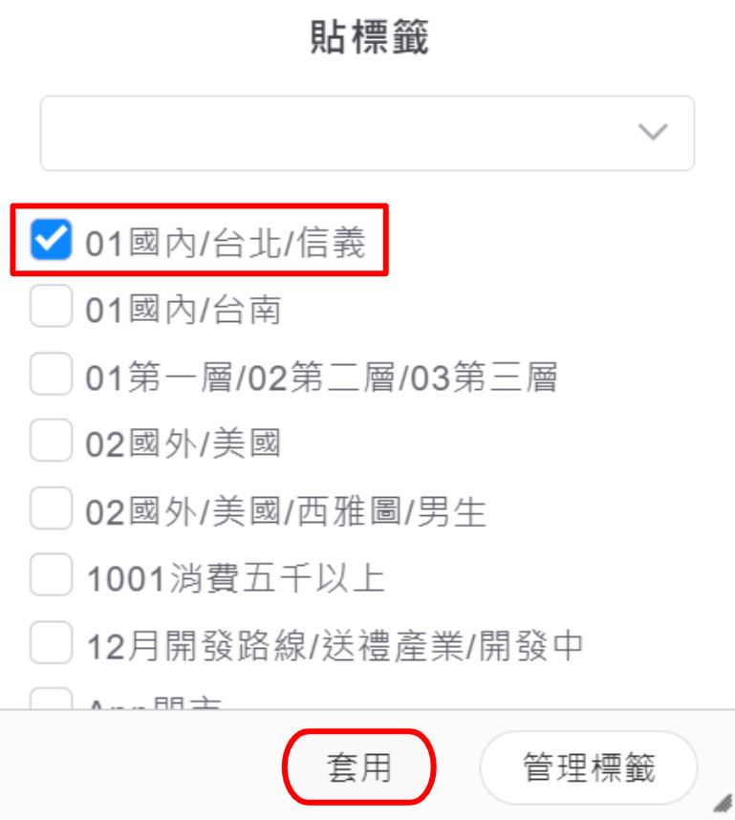Tick the 01國內/台南 checkbox
Image resolution: width=735 pixels, height=820 pixels.
click(51, 308)
